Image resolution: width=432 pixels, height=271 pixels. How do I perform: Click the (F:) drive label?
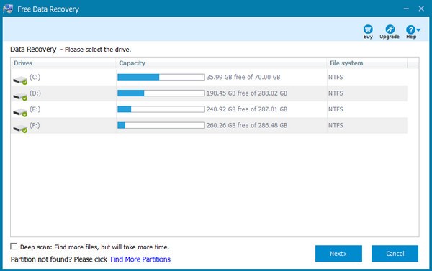coord(35,125)
